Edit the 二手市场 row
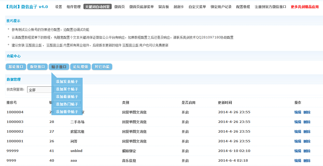The image size is (323, 166). point(298,122)
